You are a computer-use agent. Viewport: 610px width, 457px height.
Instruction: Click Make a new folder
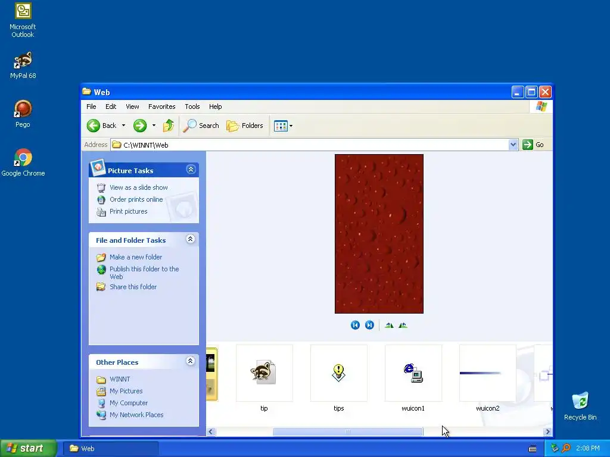[136, 257]
